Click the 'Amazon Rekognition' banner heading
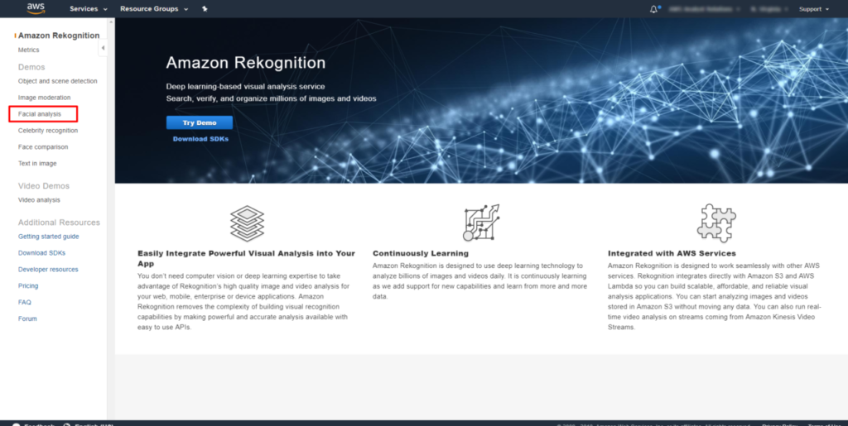Image resolution: width=848 pixels, height=426 pixels. [245, 63]
